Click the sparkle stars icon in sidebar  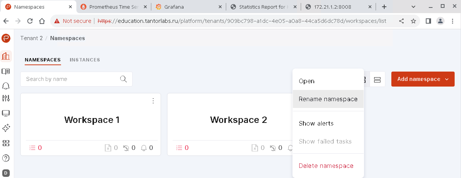click(6, 128)
